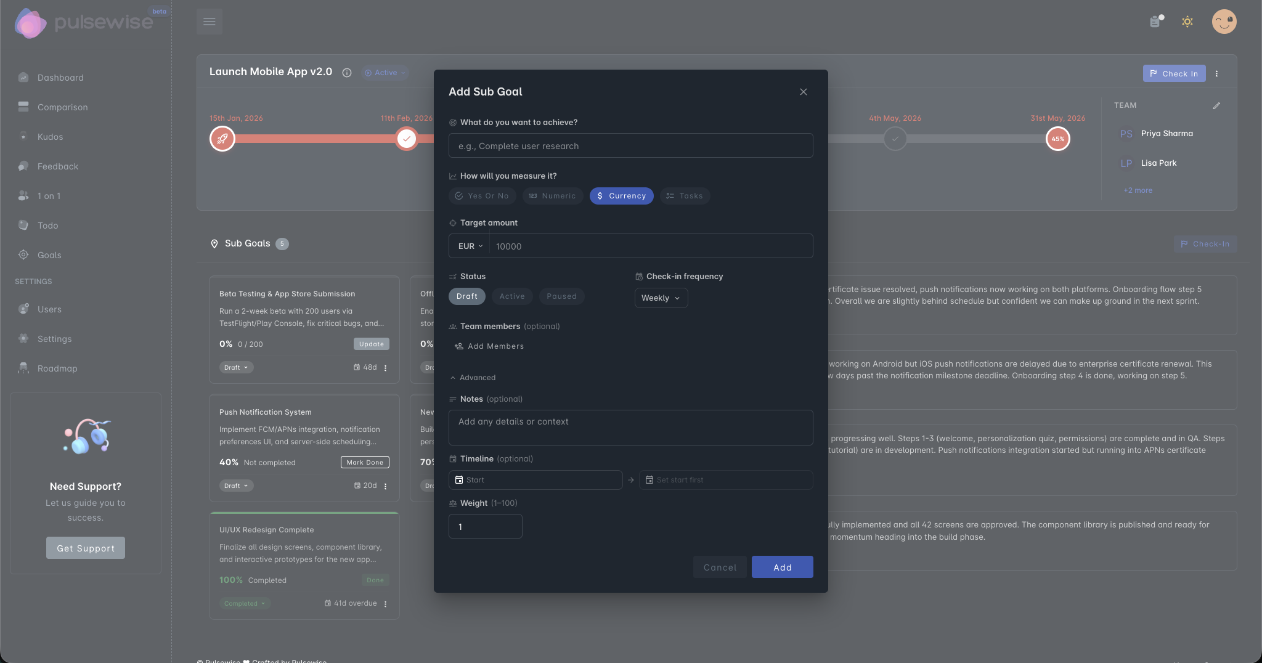Open the timeline Start date picker

[x=535, y=480]
